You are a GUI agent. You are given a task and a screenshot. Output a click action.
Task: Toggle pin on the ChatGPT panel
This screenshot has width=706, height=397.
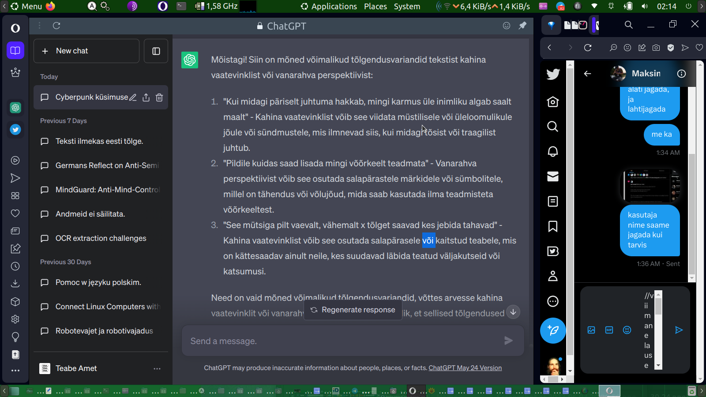[522, 26]
